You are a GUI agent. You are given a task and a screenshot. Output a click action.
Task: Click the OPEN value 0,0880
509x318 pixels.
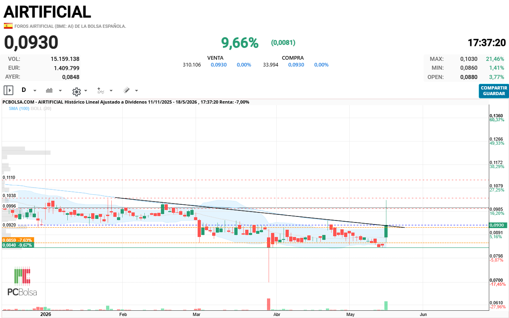point(469,77)
